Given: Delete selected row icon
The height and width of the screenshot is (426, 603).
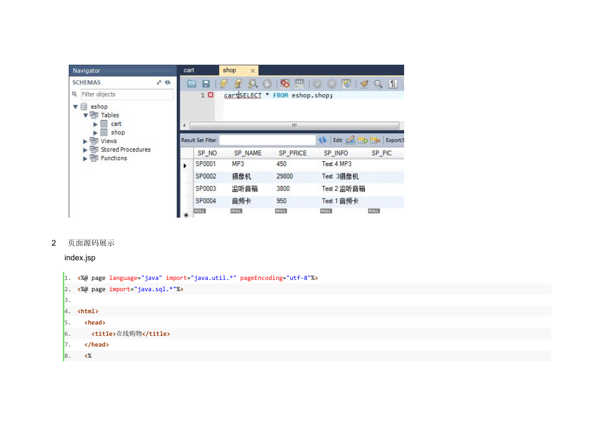Looking at the screenshot, I should coord(375,140).
